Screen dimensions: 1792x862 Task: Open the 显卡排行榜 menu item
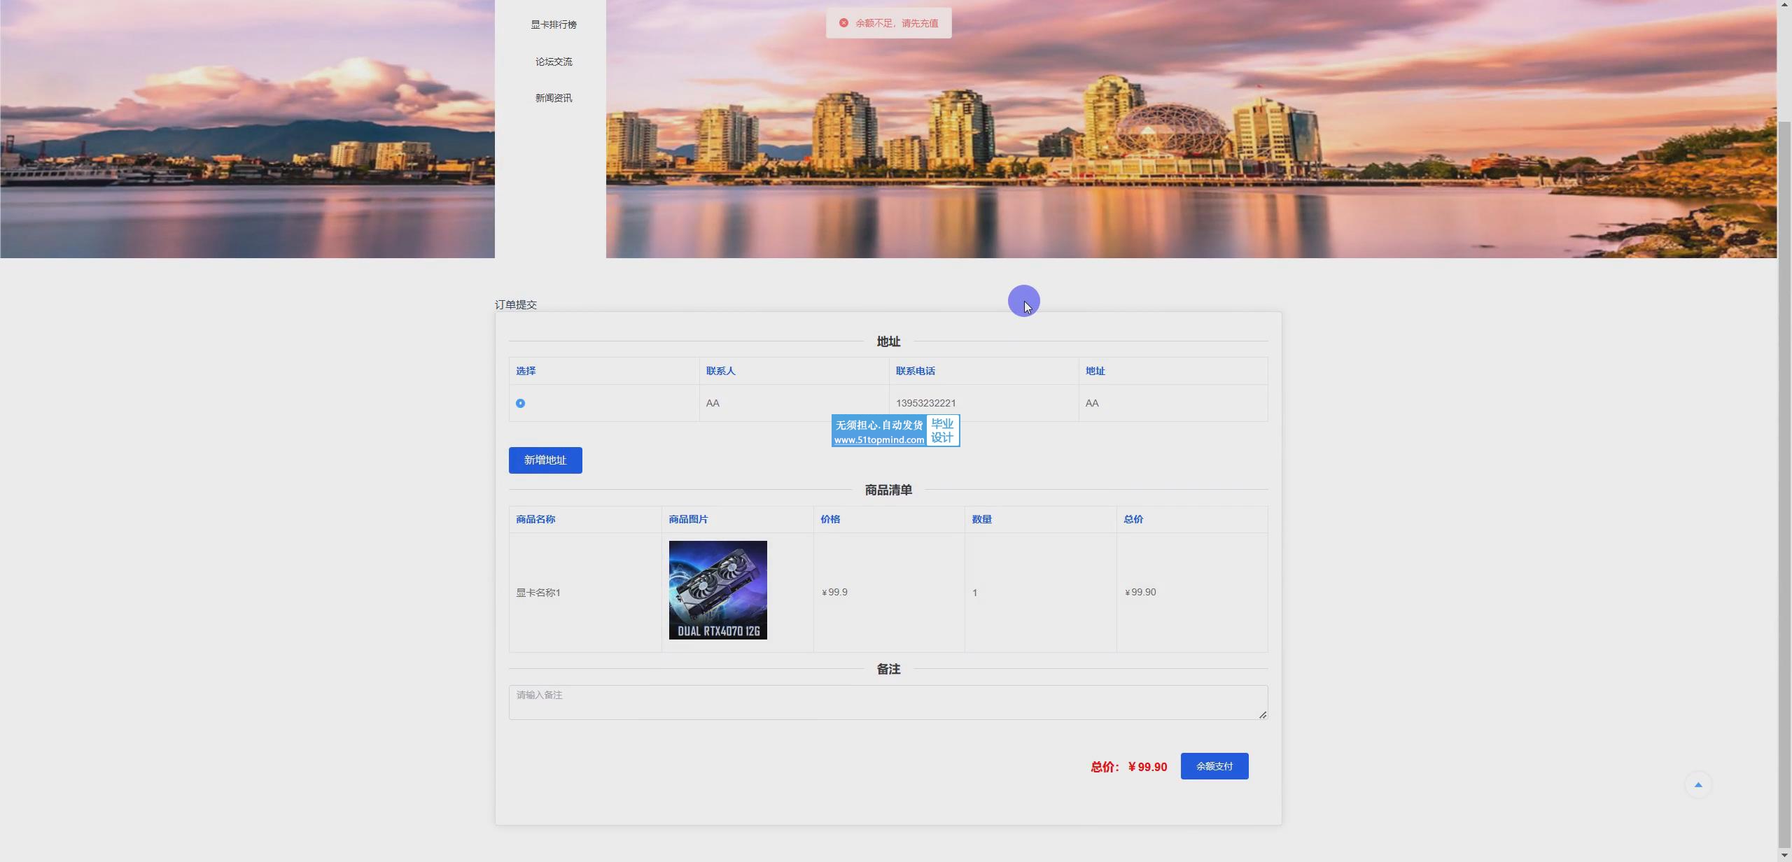553,24
